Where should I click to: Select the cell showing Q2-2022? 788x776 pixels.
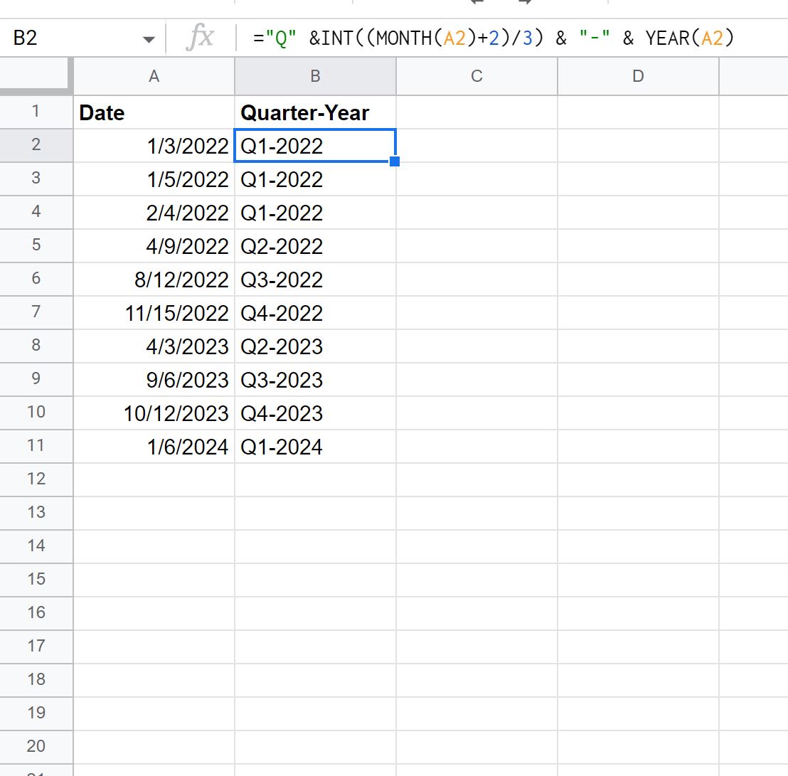315,246
